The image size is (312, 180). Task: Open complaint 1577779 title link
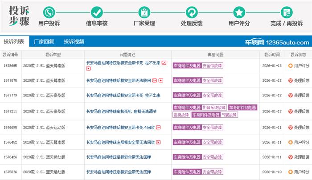point(123,96)
